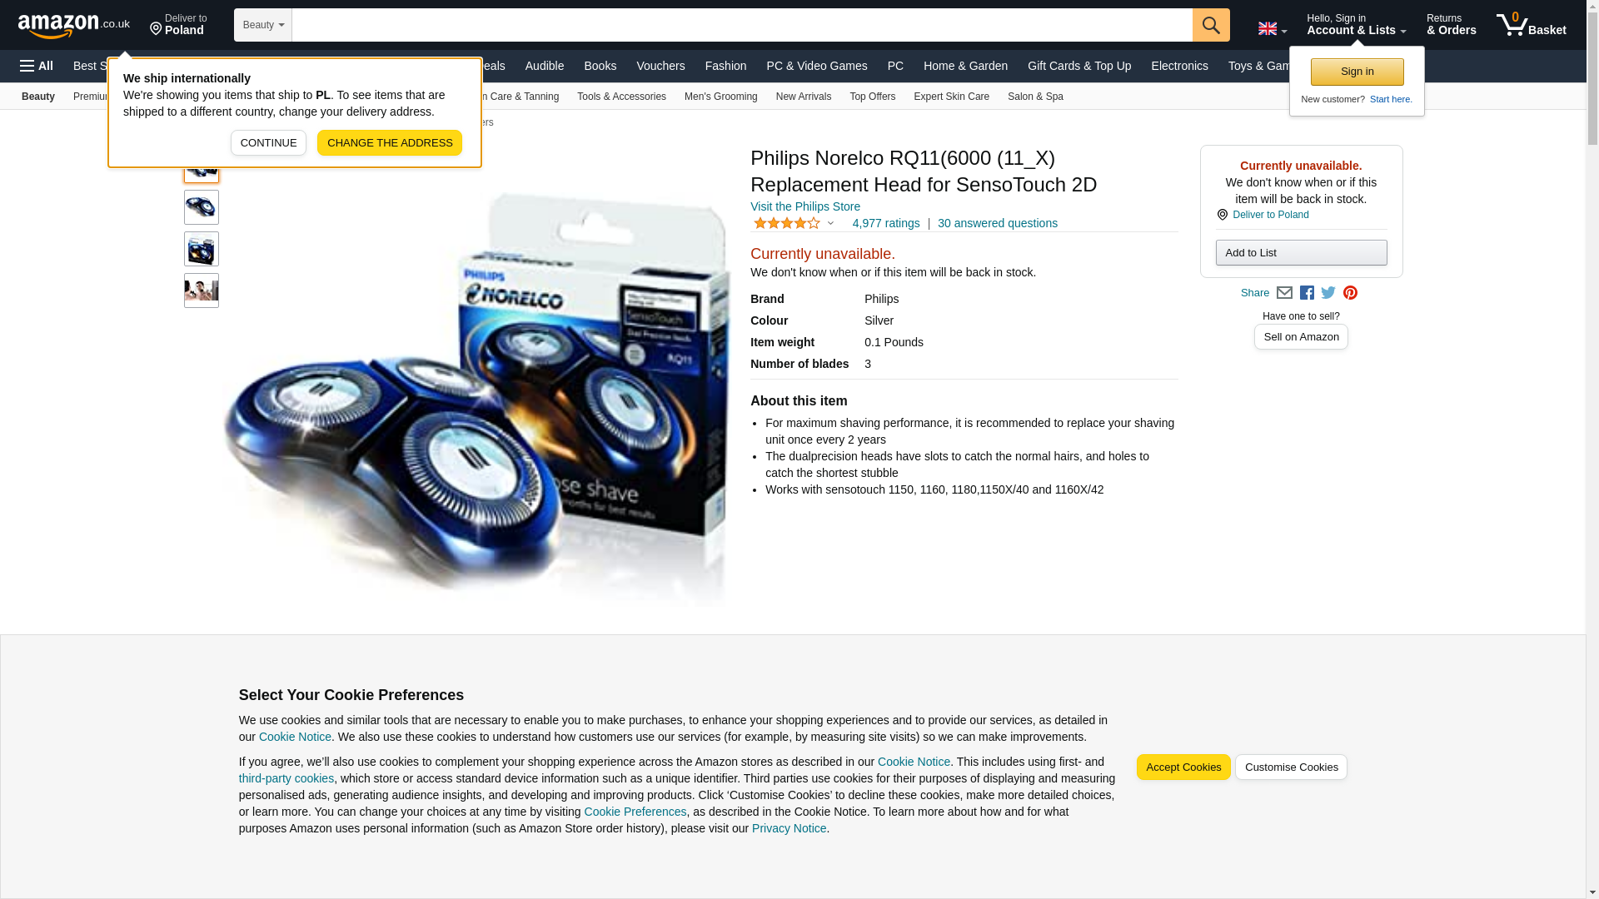Share product via email icon
Screen dimensions: 1599x899
1284,293
